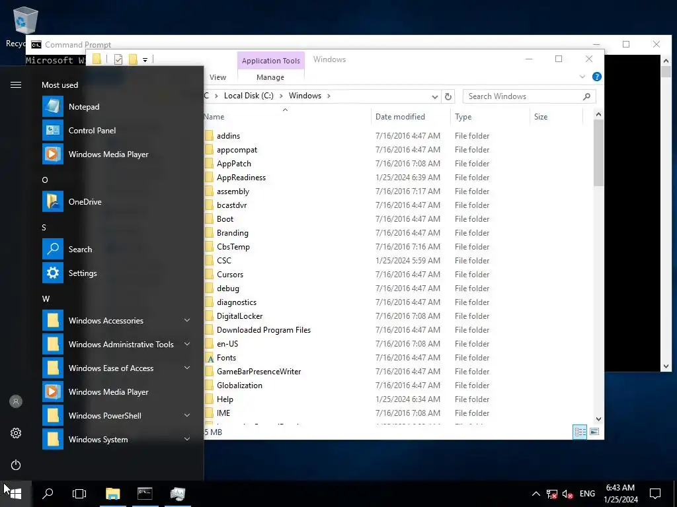Open the third pinned taskbar app icon
The width and height of the screenshot is (677, 507).
pyautogui.click(x=177, y=494)
